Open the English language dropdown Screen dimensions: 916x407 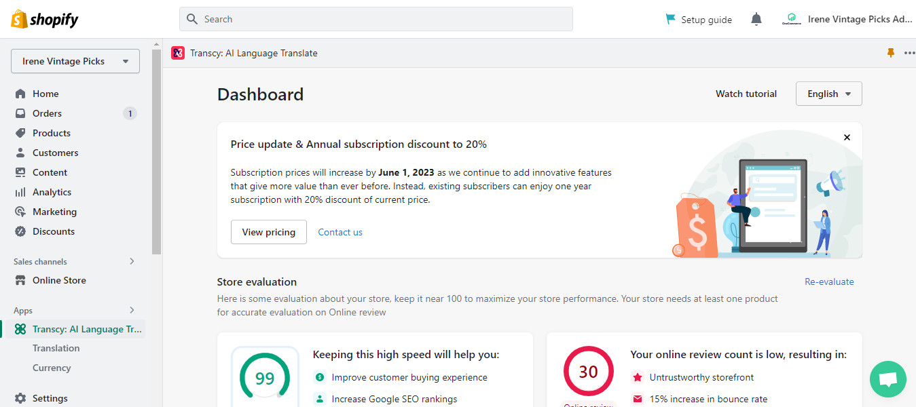pos(828,94)
